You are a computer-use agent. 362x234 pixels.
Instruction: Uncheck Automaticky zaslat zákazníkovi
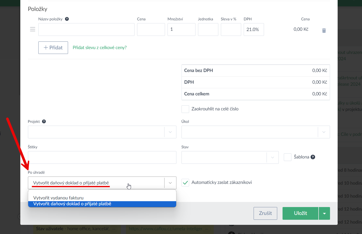185,183
